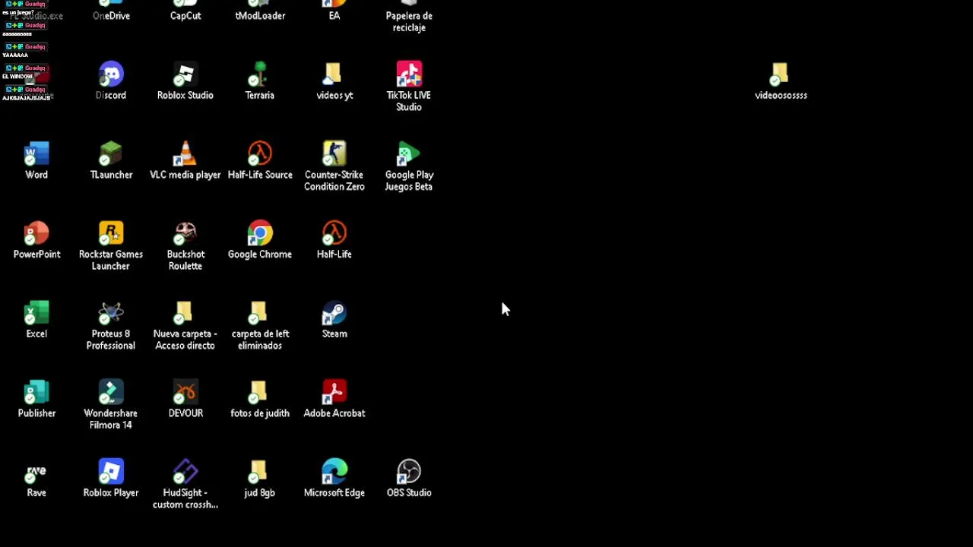Select the Papelera de reciclaje icon
The image size is (973, 547).
409,16
